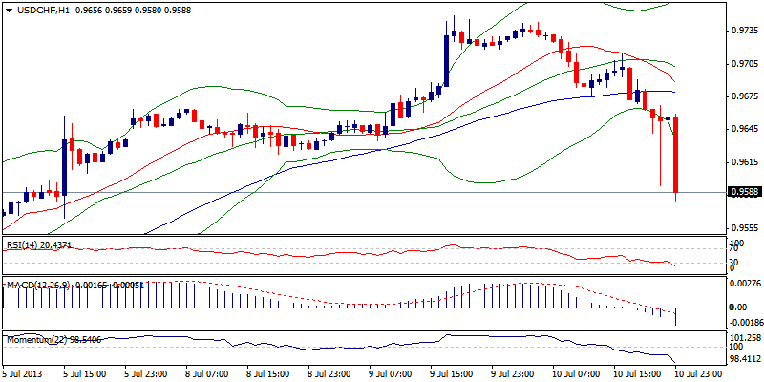Click the 0.9615 price axis label
Viewport: 764px width, 382px height.
743,162
